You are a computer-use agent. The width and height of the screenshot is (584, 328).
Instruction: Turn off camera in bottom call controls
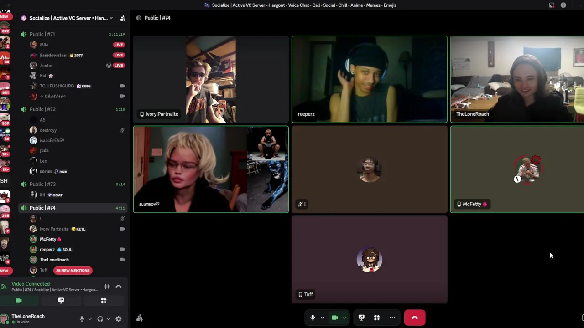pos(334,318)
